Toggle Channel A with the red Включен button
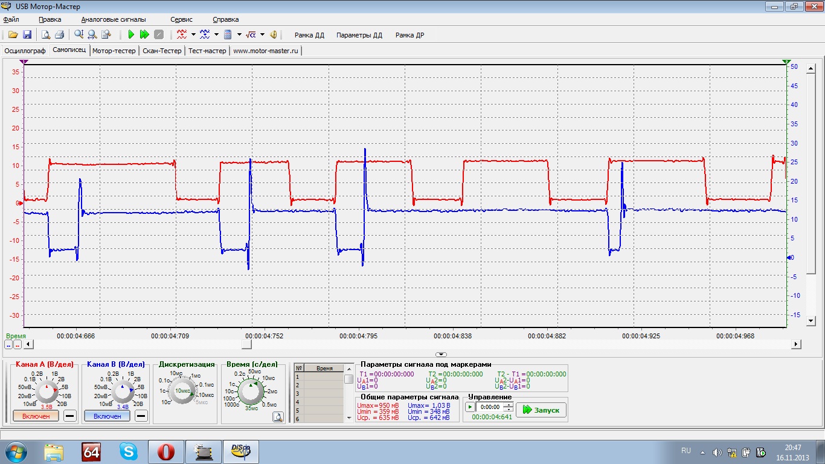Screen dimensions: 825x464 click(x=36, y=416)
